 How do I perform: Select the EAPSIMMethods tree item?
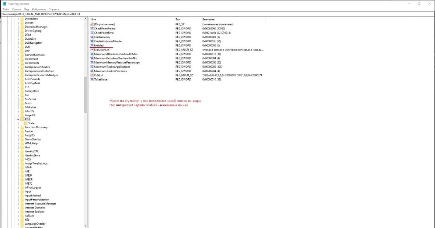(x=35, y=55)
